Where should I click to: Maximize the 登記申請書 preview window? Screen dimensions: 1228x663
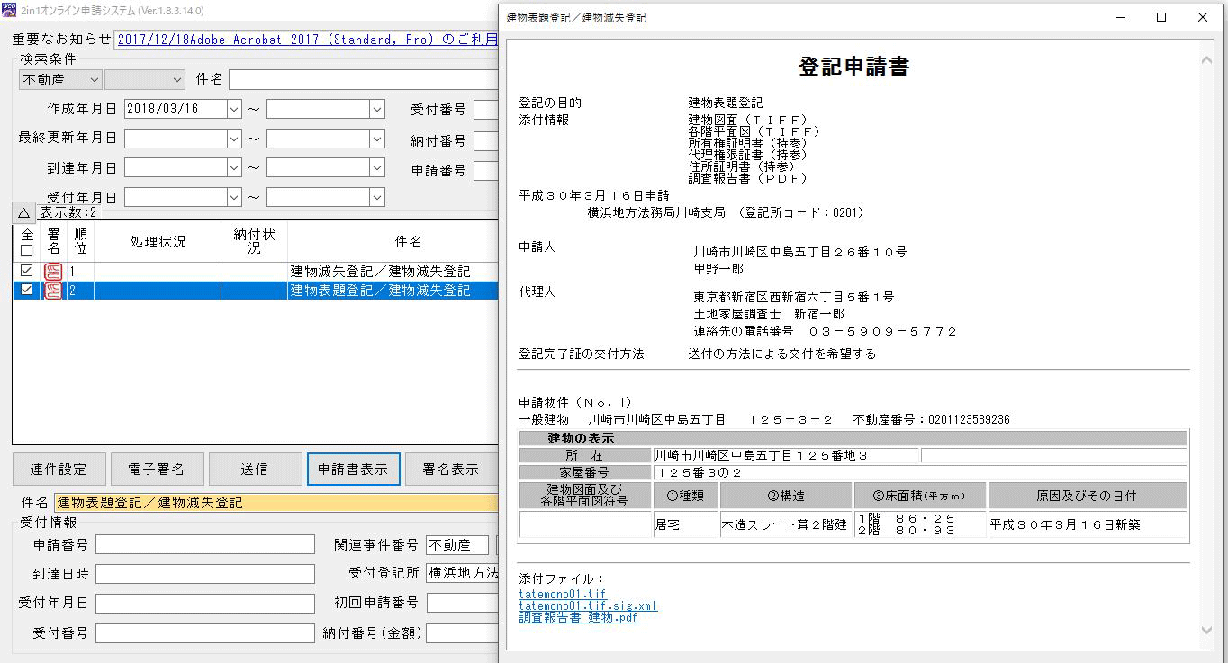[1161, 17]
